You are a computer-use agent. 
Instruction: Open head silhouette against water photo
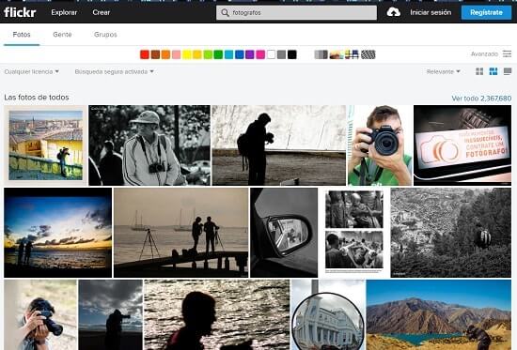coord(217,314)
